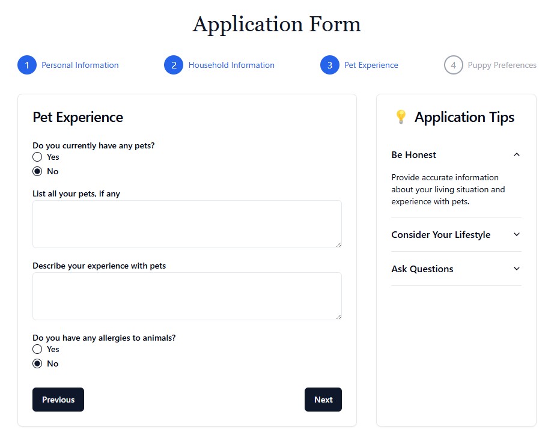
Task: Choose No for allergies to animals
Action: click(37, 363)
